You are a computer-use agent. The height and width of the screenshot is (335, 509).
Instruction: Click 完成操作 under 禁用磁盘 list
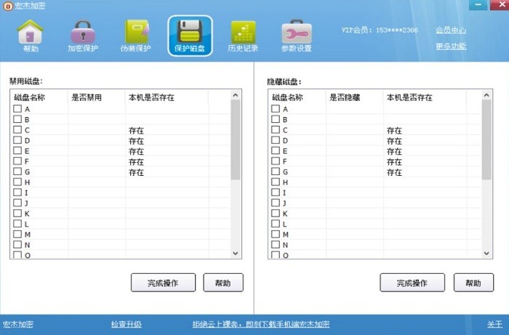click(164, 283)
